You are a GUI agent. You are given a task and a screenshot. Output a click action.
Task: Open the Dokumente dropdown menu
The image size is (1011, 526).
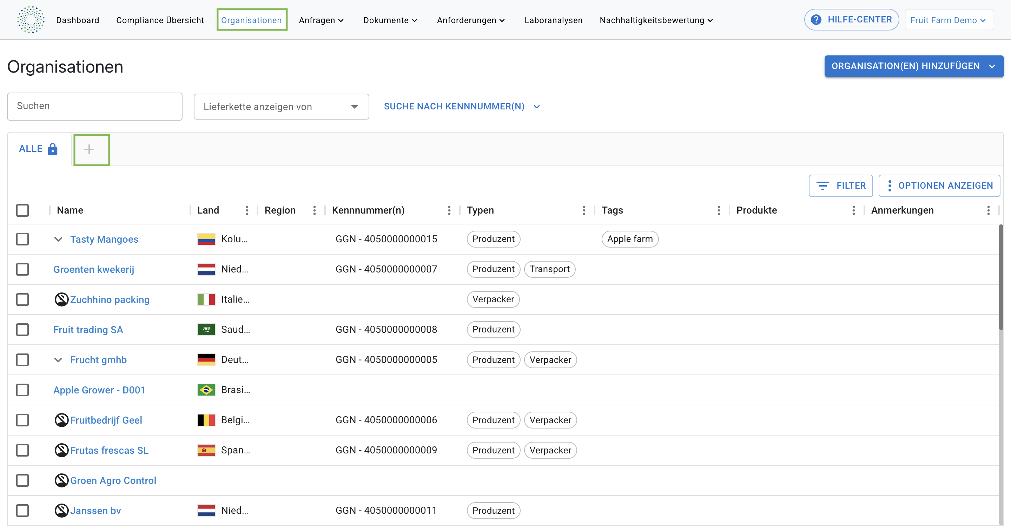[390, 20]
